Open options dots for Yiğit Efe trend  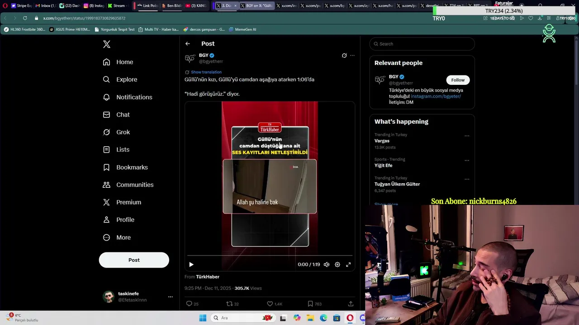coord(467,160)
